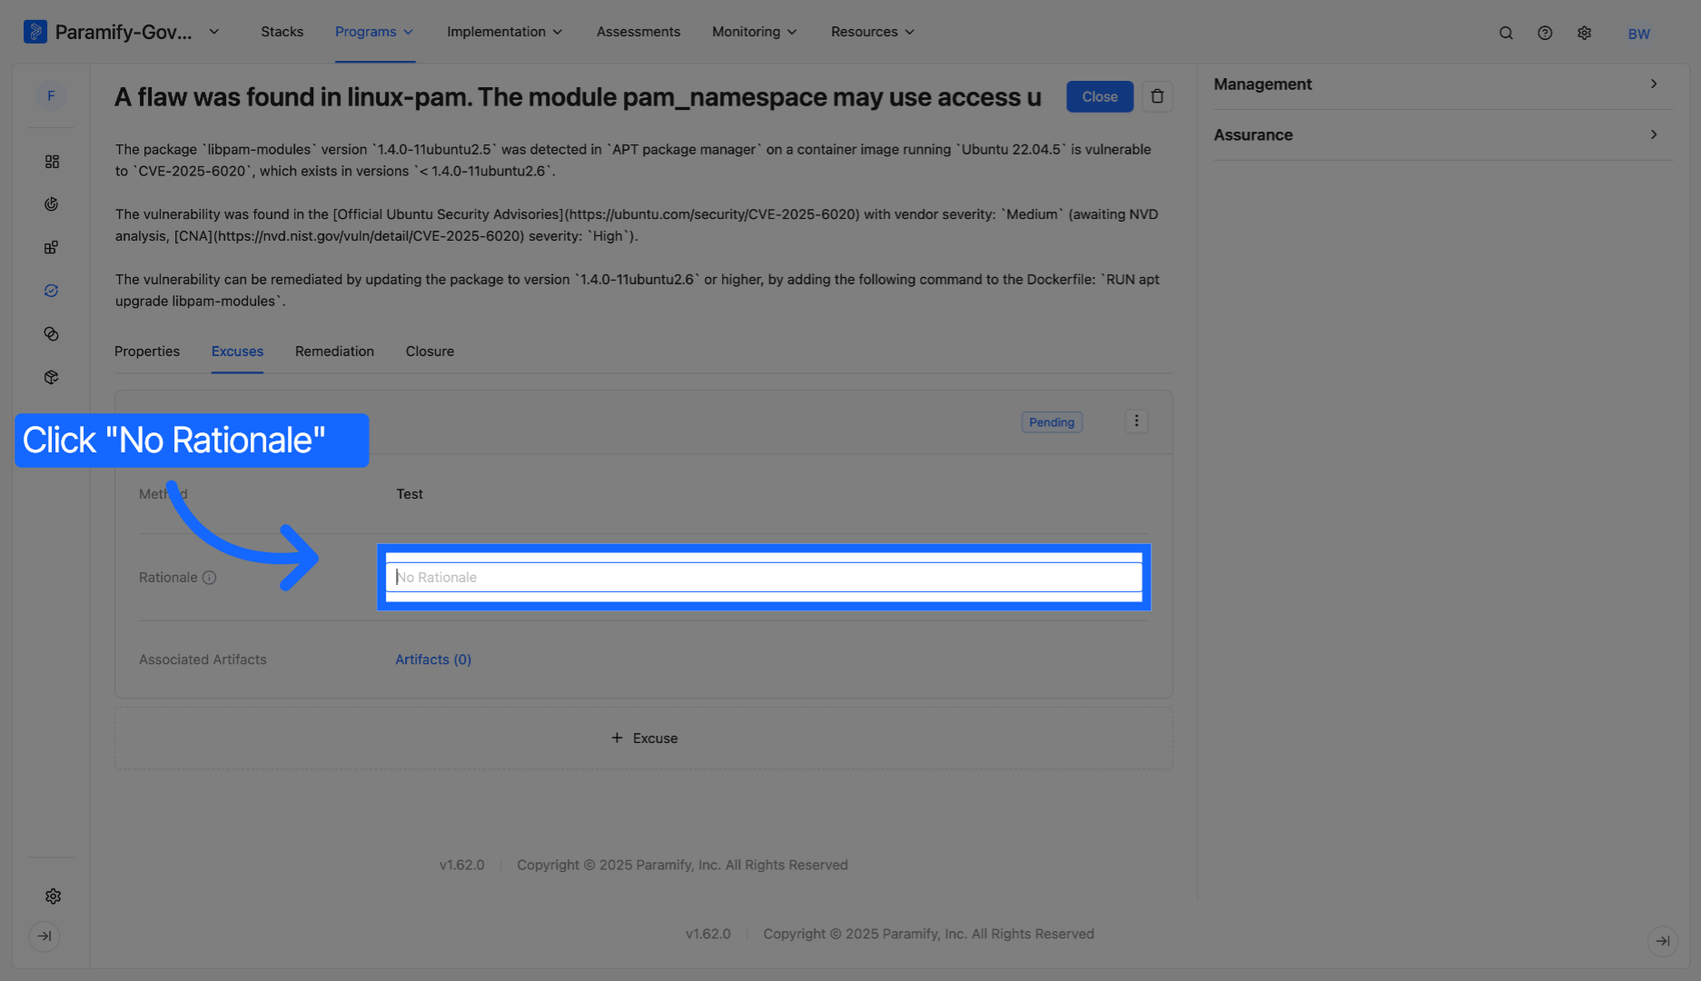Screen dimensions: 1701x981
Task: Switch to the Remediation tab
Action: point(334,352)
